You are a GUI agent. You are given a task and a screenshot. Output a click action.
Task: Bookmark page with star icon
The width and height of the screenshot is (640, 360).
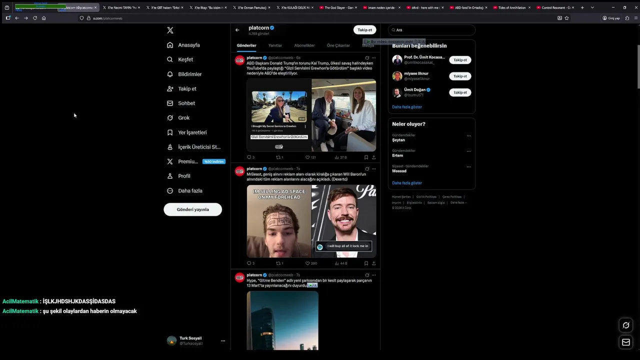[x=566, y=18]
